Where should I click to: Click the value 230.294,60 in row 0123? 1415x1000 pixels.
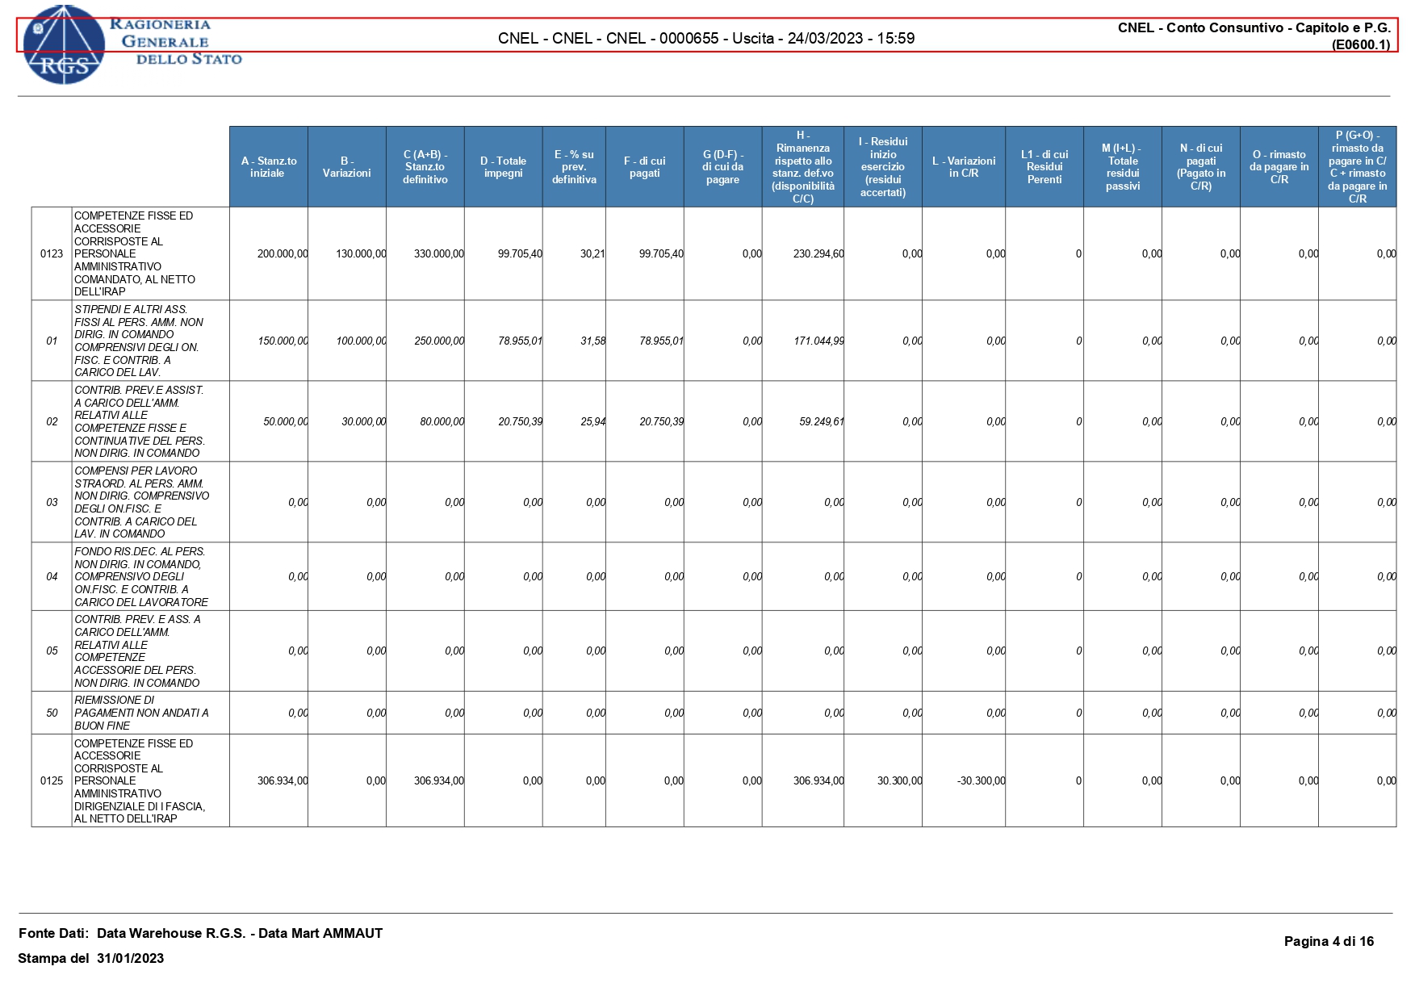coord(818,254)
